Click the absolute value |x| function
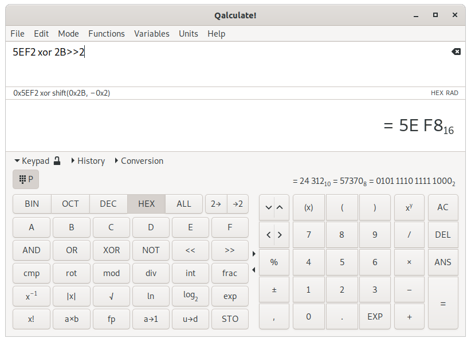The image size is (471, 342). (71, 296)
